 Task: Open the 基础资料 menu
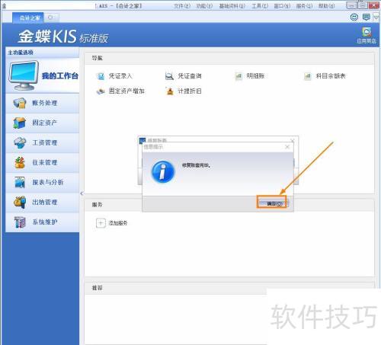coord(232,6)
